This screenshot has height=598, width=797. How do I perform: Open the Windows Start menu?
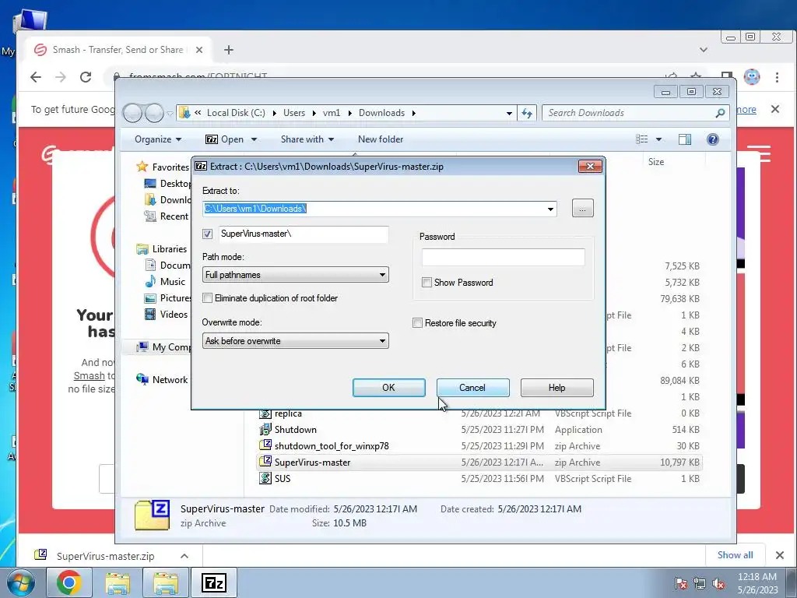click(21, 582)
